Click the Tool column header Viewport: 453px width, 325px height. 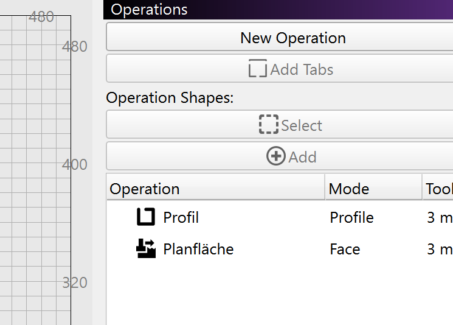tap(438, 189)
